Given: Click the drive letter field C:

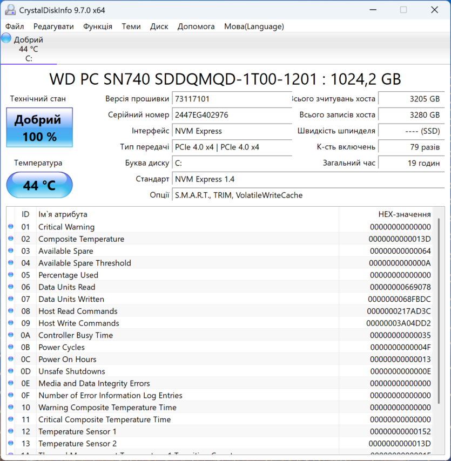Looking at the screenshot, I should [x=232, y=163].
